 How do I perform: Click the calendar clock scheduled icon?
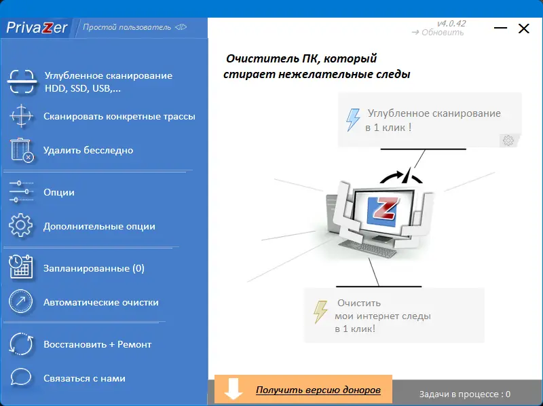pyautogui.click(x=21, y=267)
